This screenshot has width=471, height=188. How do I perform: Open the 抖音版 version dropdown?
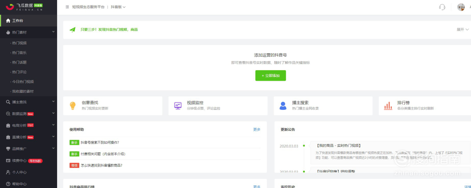tap(118, 7)
